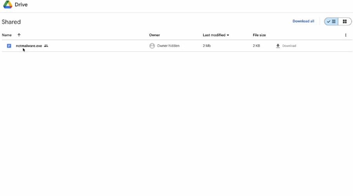Click the Download all link
This screenshot has height=196, width=353.
(x=303, y=21)
